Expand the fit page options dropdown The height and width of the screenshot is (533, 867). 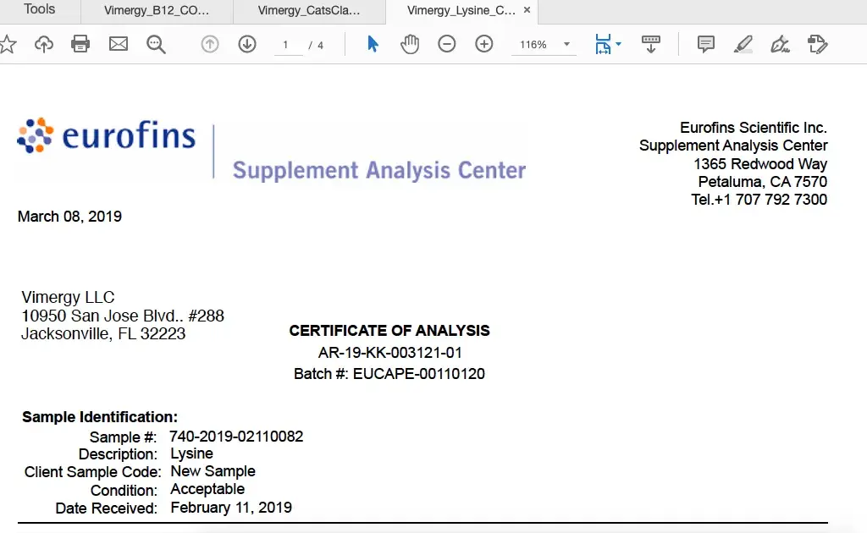coord(619,44)
